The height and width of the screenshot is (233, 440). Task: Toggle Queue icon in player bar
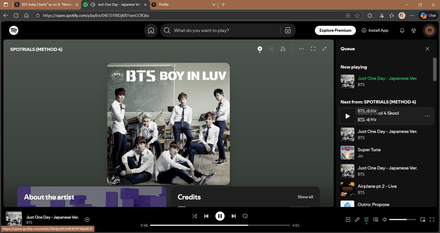click(366, 219)
